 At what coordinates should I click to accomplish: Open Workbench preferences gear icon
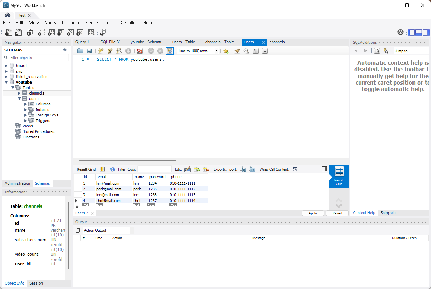(x=400, y=32)
